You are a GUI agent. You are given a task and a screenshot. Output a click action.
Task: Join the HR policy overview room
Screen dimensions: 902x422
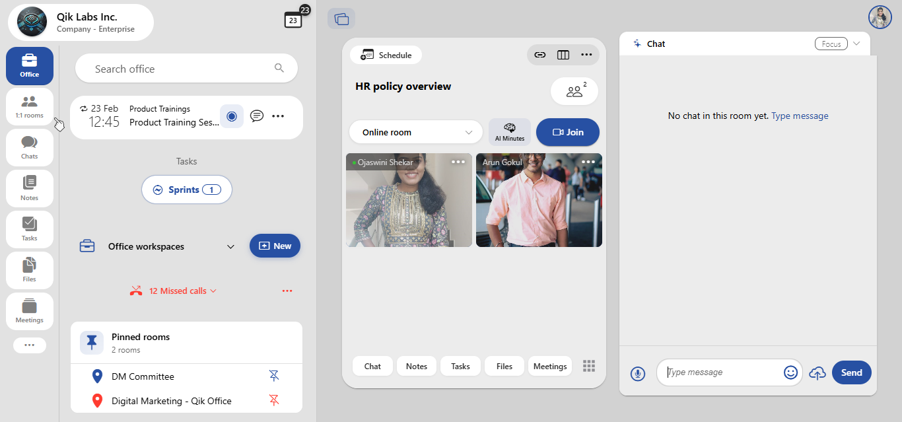[568, 132]
